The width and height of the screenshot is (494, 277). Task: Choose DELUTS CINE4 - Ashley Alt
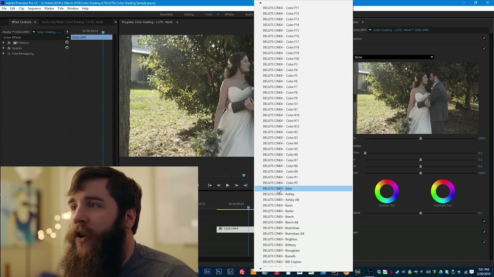[303, 200]
